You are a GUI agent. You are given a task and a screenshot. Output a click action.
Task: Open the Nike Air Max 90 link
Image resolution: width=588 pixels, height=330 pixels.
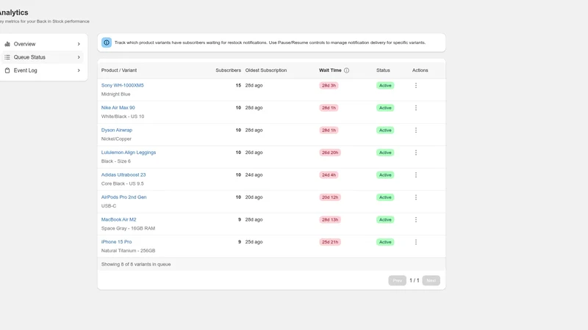(118, 108)
